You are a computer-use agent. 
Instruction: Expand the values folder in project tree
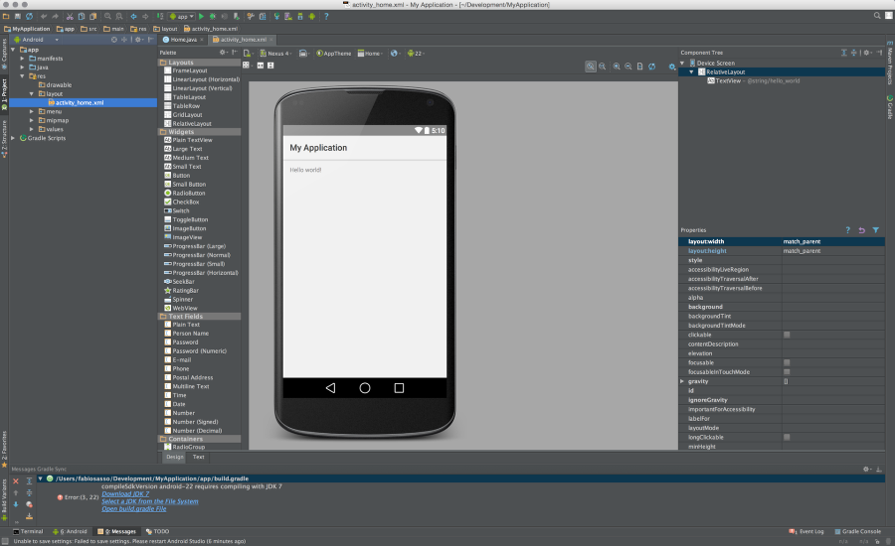32,129
